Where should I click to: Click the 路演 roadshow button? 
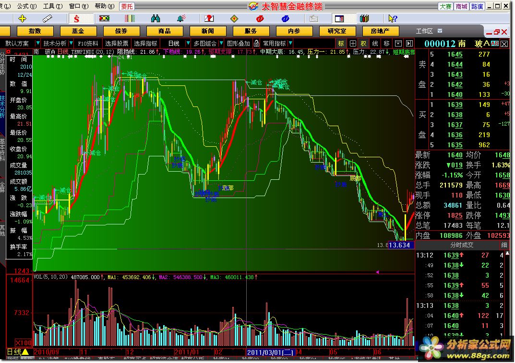[x=477, y=6]
